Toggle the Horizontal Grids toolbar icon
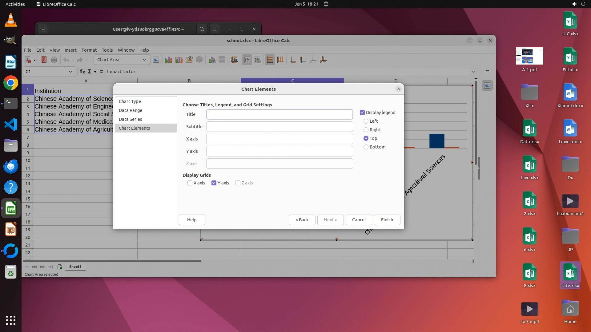This screenshot has width=591, height=332. (270, 60)
